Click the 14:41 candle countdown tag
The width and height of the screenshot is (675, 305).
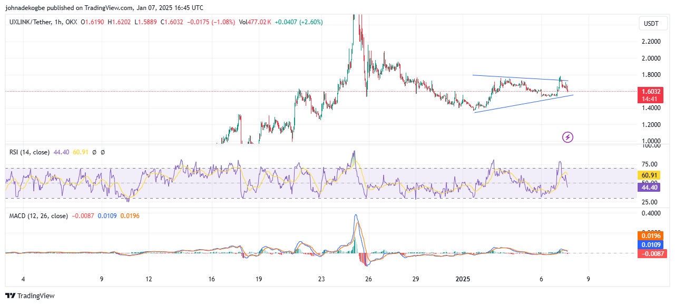click(x=649, y=99)
